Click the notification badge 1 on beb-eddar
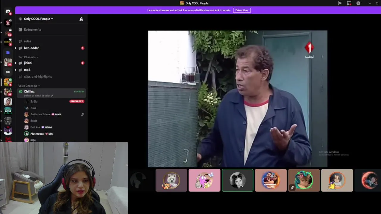Image resolution: width=381 pixels, height=214 pixels. point(83,48)
